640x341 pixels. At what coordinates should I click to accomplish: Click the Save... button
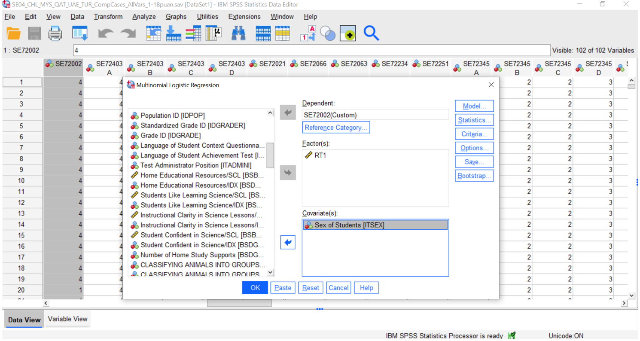click(x=474, y=162)
